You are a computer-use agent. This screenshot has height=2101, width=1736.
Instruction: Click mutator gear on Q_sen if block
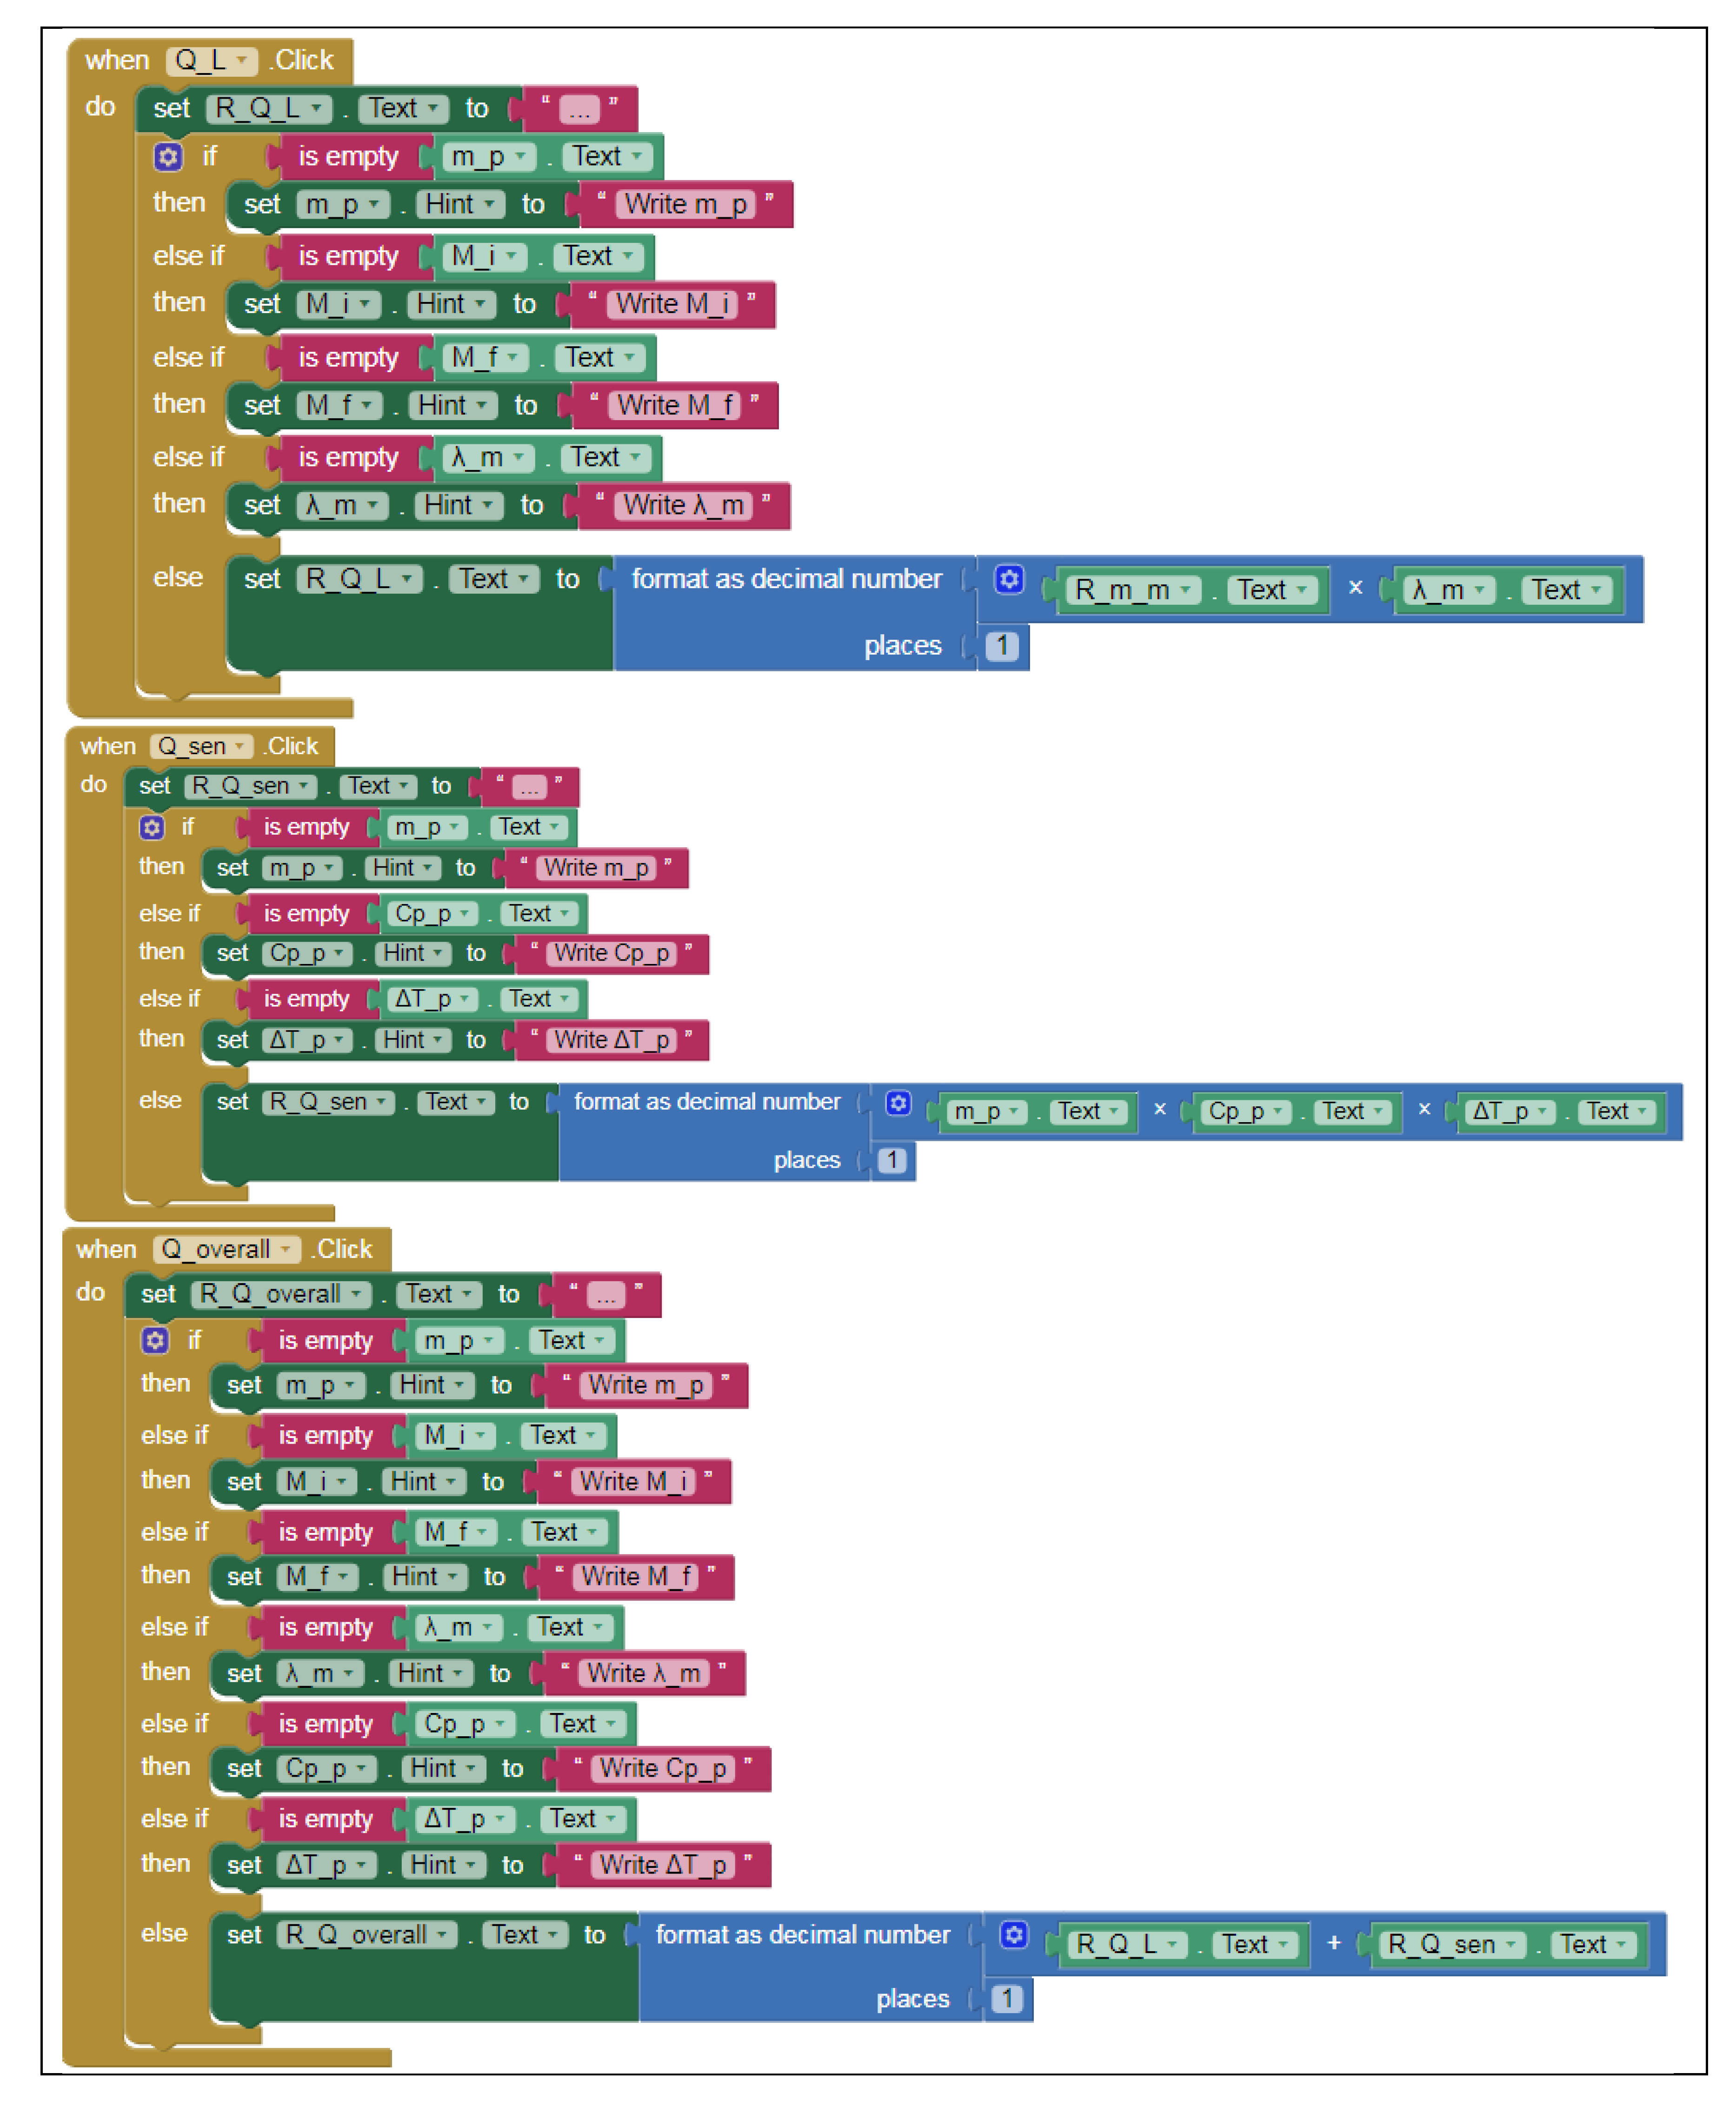point(152,827)
